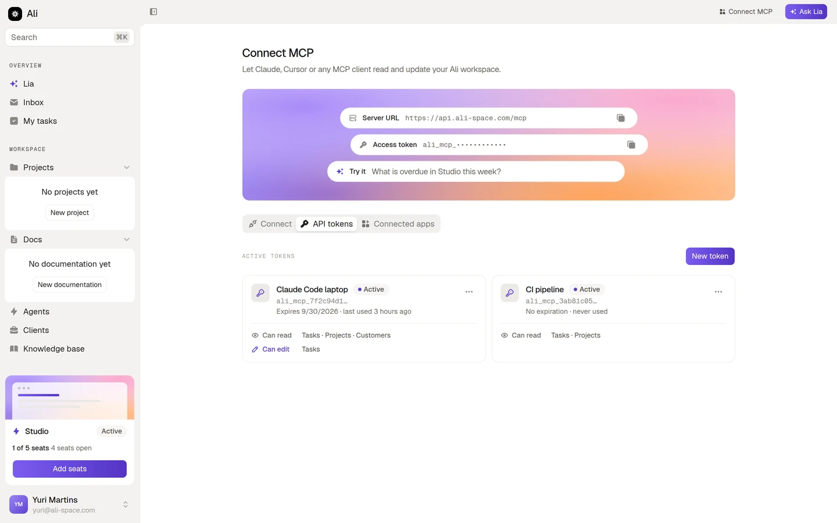Click the Add seats button
The image size is (837, 523).
click(70, 469)
